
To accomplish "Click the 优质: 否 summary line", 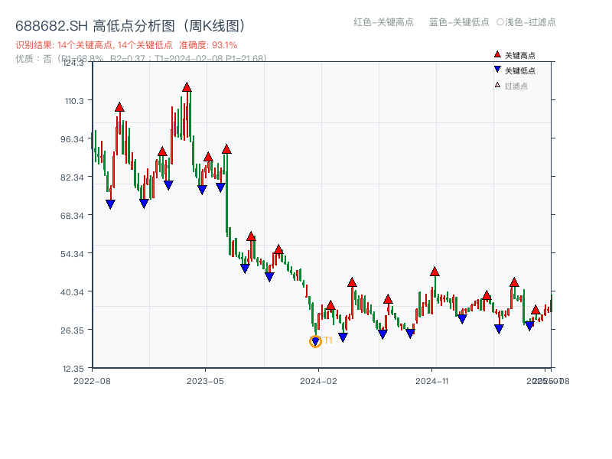I will [x=32, y=59].
